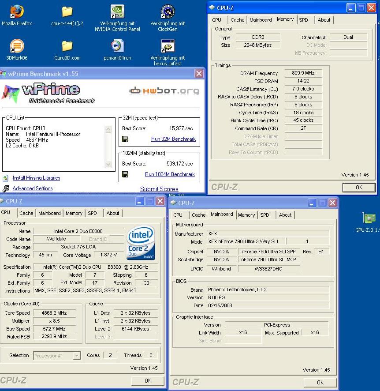Click BIOS date 02/15/2008 field
The height and width of the screenshot is (391, 380).
coord(268,305)
